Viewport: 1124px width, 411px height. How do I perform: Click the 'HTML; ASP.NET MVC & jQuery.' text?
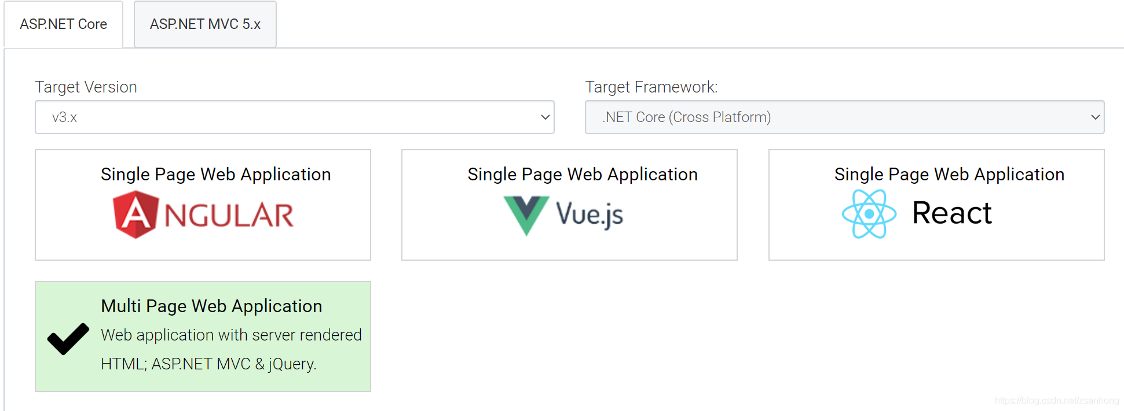[208, 364]
